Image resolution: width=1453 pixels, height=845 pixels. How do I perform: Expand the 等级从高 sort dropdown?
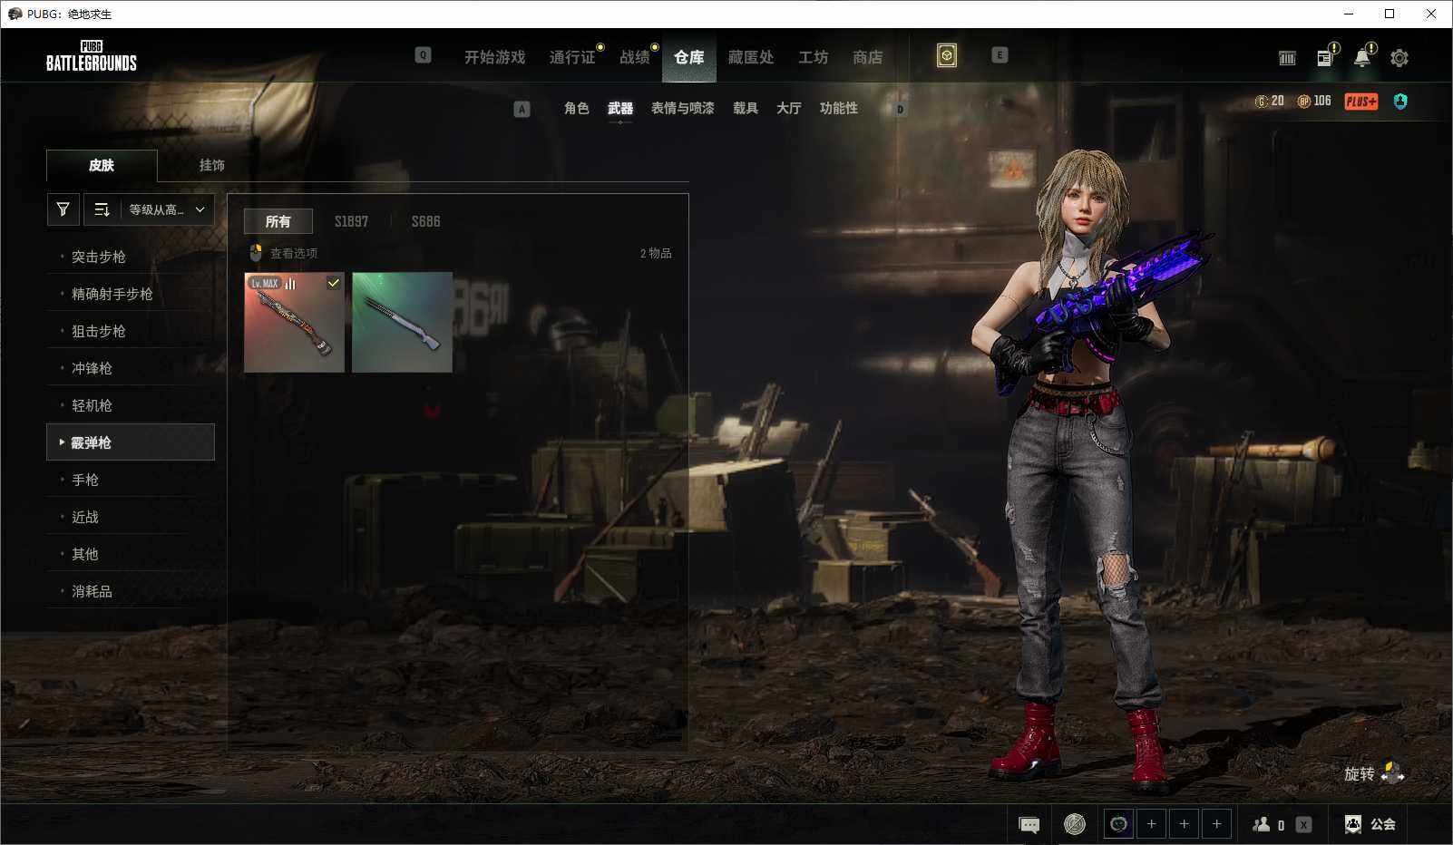point(166,209)
